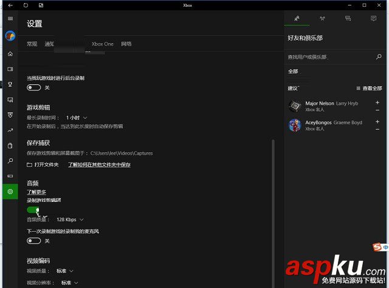The height and width of the screenshot is (288, 389).
Task: Open the 128 Kbps audio quality dropdown
Action: (x=70, y=219)
